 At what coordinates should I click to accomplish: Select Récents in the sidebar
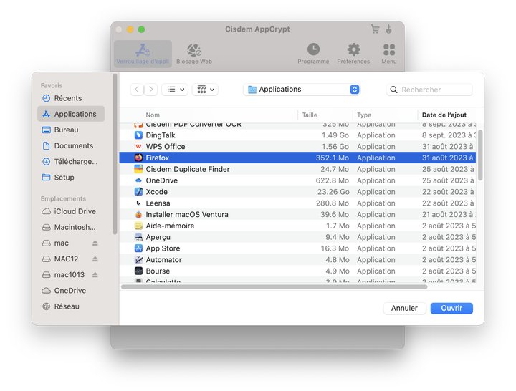coord(71,98)
